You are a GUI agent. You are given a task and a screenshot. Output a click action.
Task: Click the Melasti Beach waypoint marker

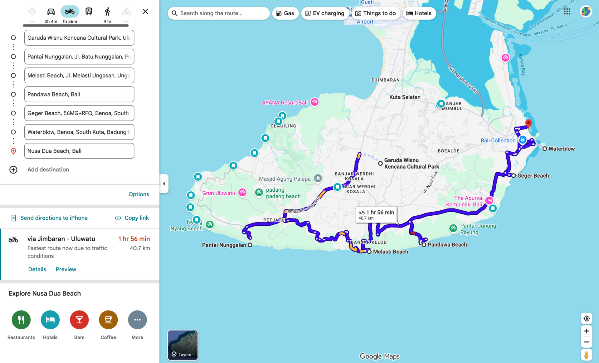(369, 252)
